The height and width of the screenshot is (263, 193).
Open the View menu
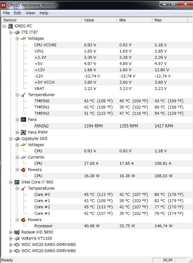point(30,13)
